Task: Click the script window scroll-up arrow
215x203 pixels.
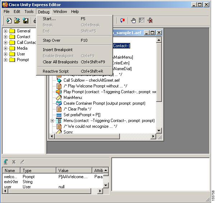Action: point(159,40)
